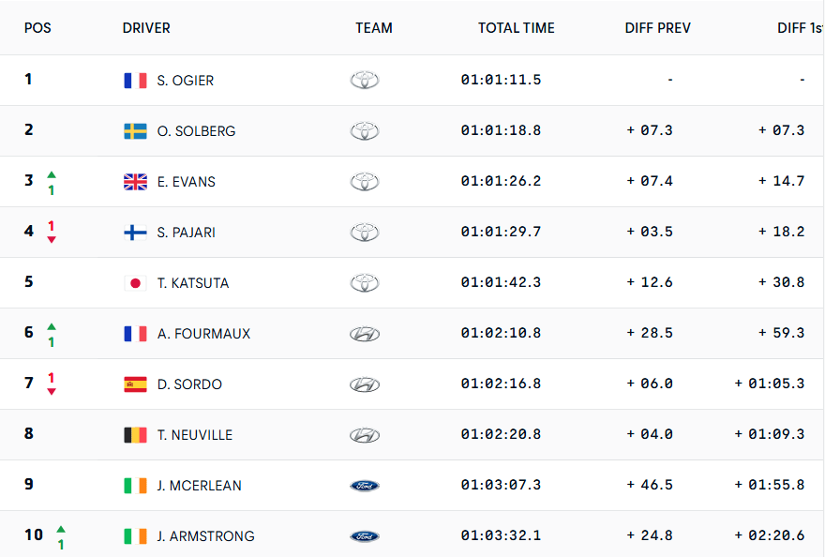
Task: Click J. MCERLEAN driver name
Action: coord(199,486)
